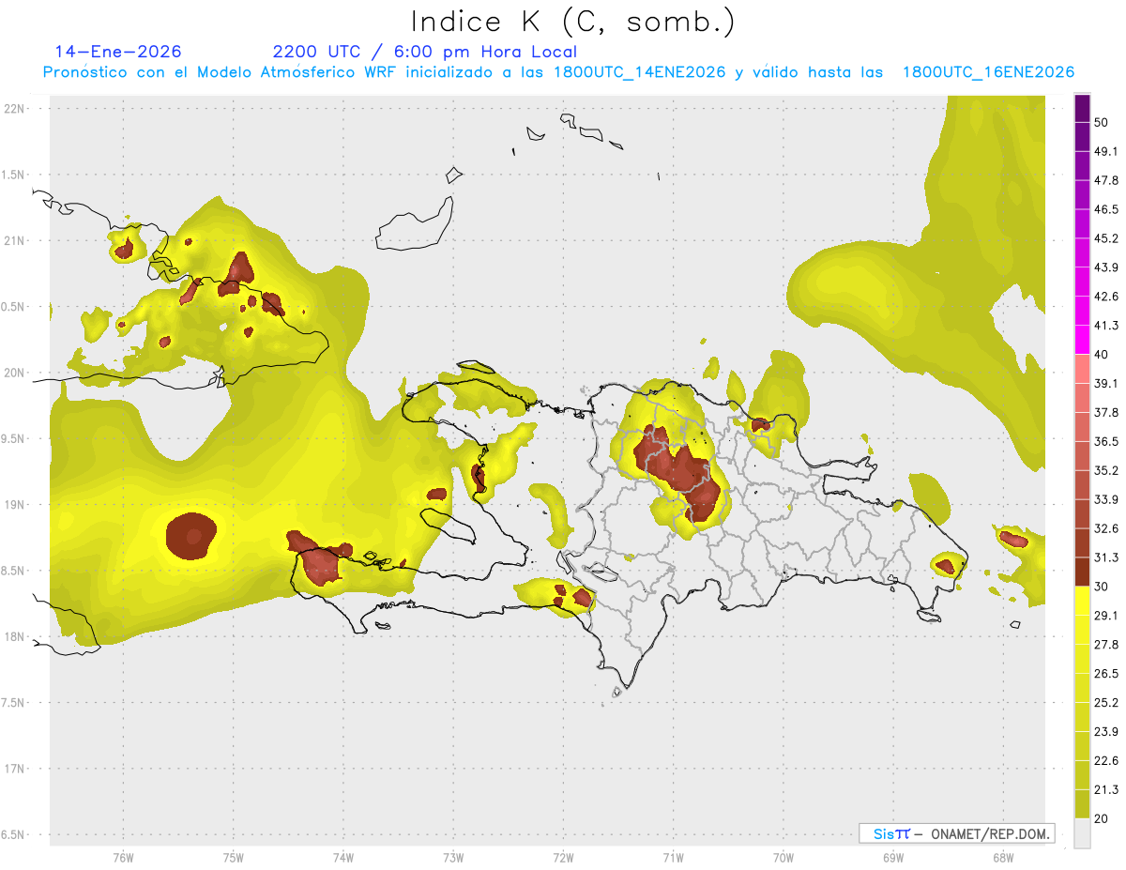Pick the bright yellow legend band between 29.1 and 30
Image resolution: width=1126 pixels, height=870 pixels.
(1083, 602)
